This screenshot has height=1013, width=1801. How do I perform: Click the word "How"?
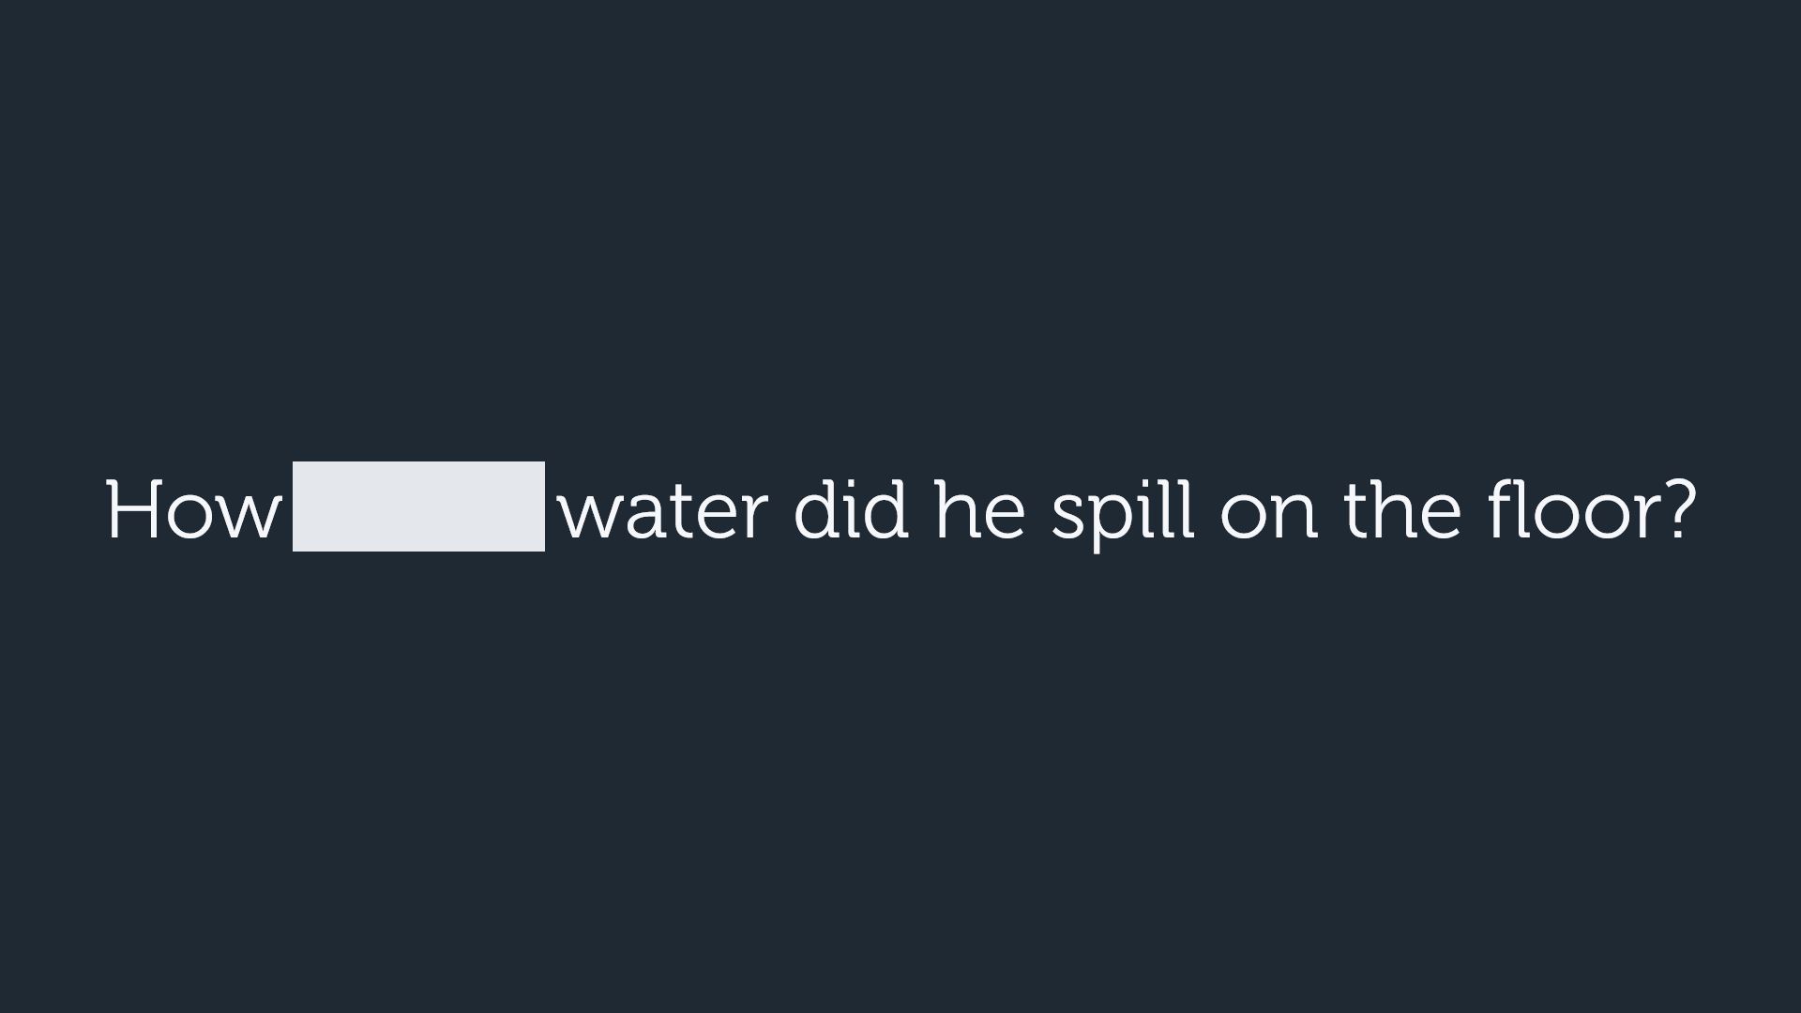click(192, 511)
